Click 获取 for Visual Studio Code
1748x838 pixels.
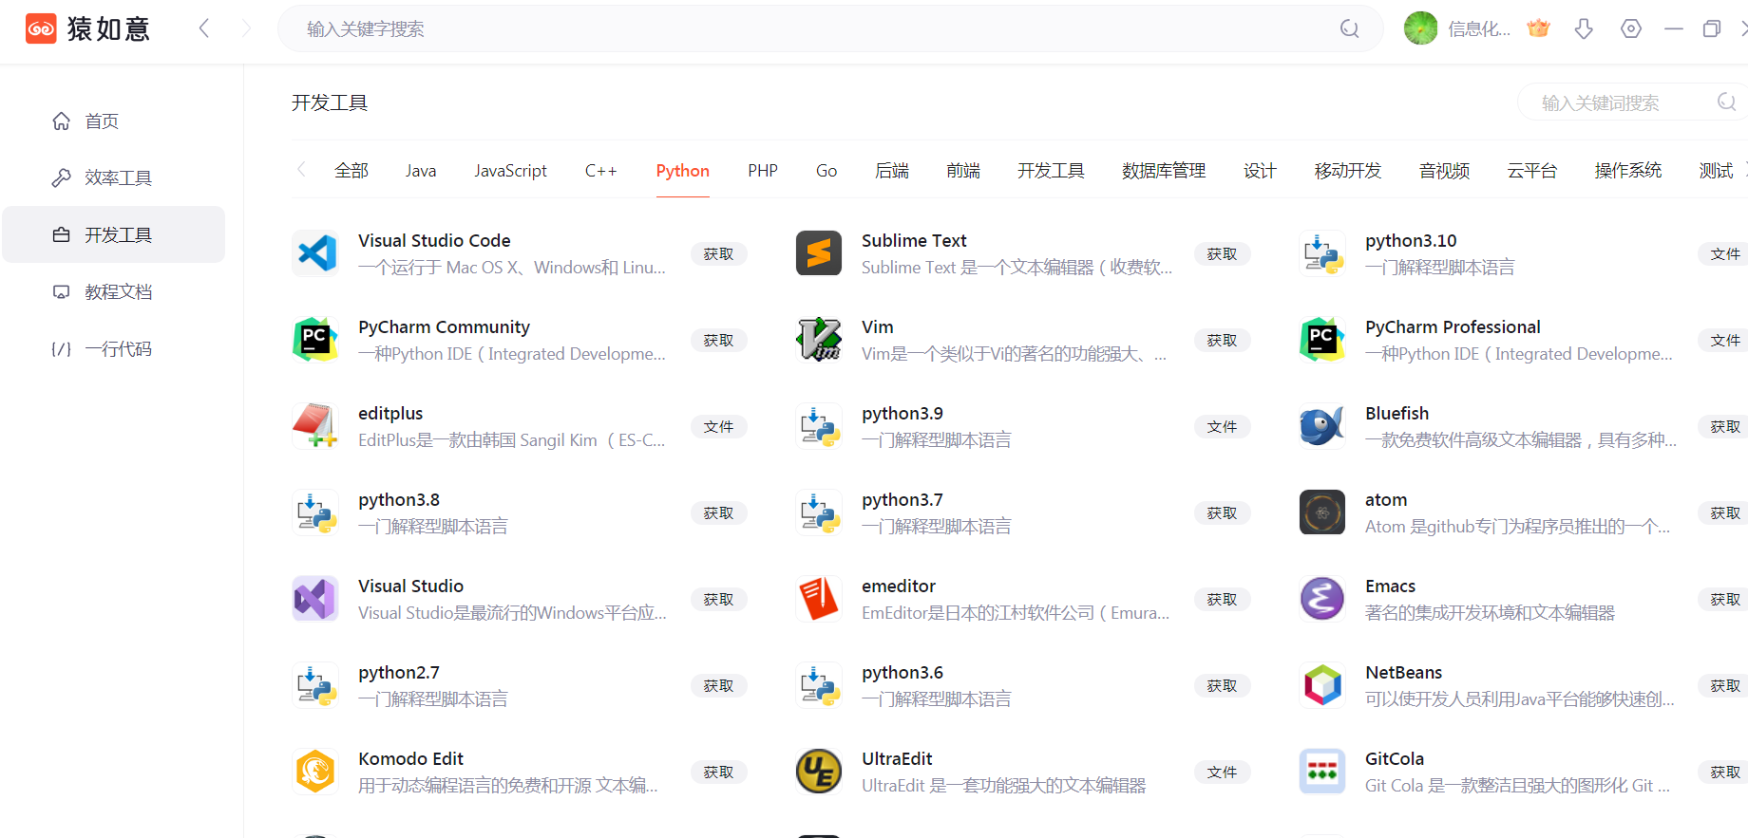point(719,254)
